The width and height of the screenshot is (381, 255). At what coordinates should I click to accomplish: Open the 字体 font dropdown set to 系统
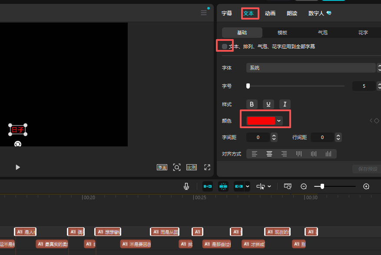click(310, 68)
